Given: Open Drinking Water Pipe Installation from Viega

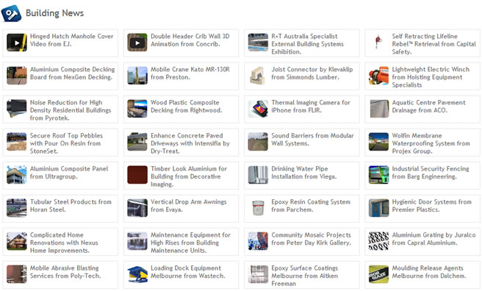Looking at the screenshot, I should coord(303,173).
